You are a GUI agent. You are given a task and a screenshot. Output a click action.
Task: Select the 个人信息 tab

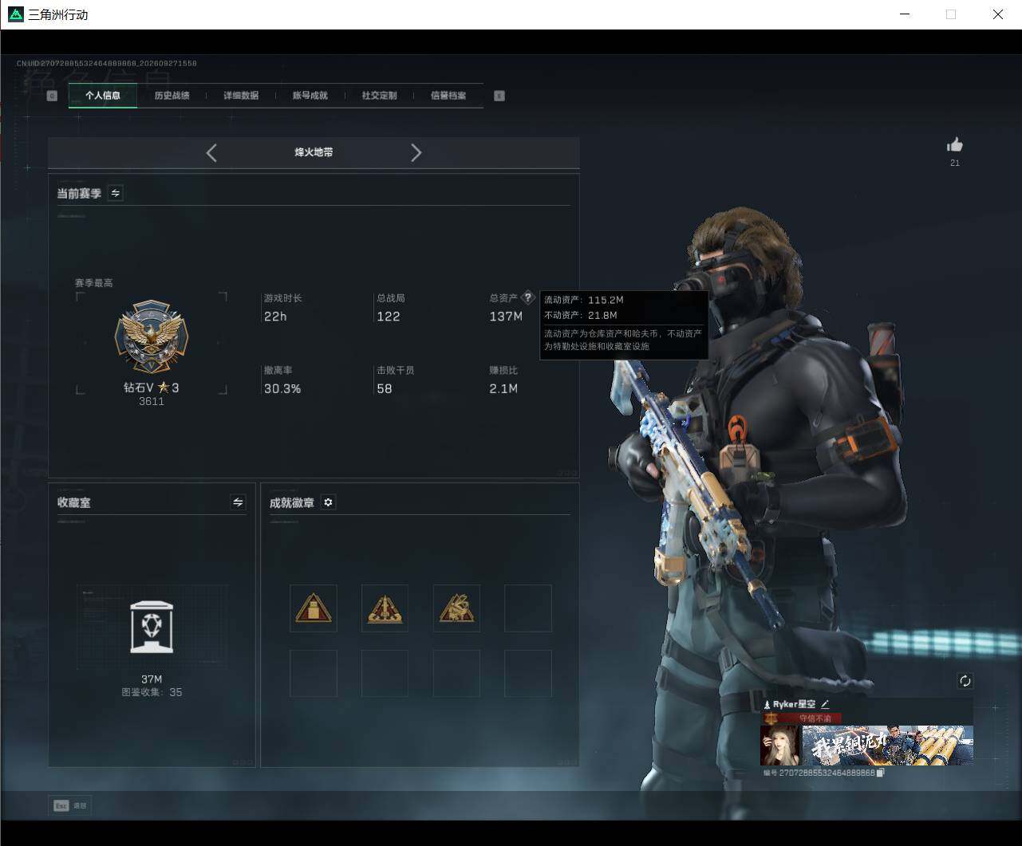pyautogui.click(x=103, y=96)
